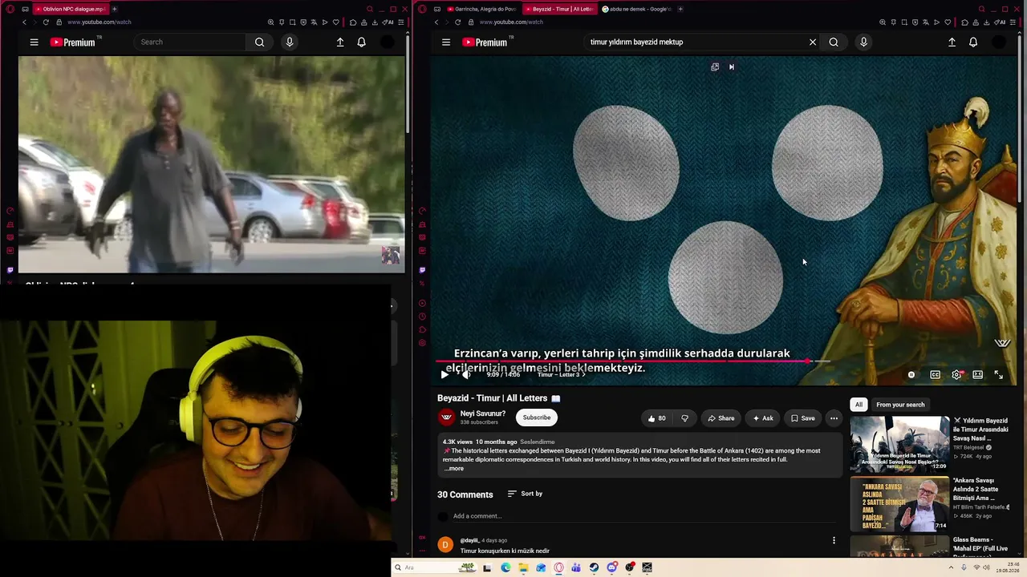Image resolution: width=1027 pixels, height=577 pixels.
Task: Skip to next video using top overlay button
Action: point(732,67)
